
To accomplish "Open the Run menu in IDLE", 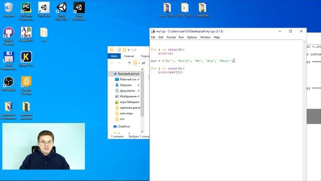I will pyautogui.click(x=181, y=37).
